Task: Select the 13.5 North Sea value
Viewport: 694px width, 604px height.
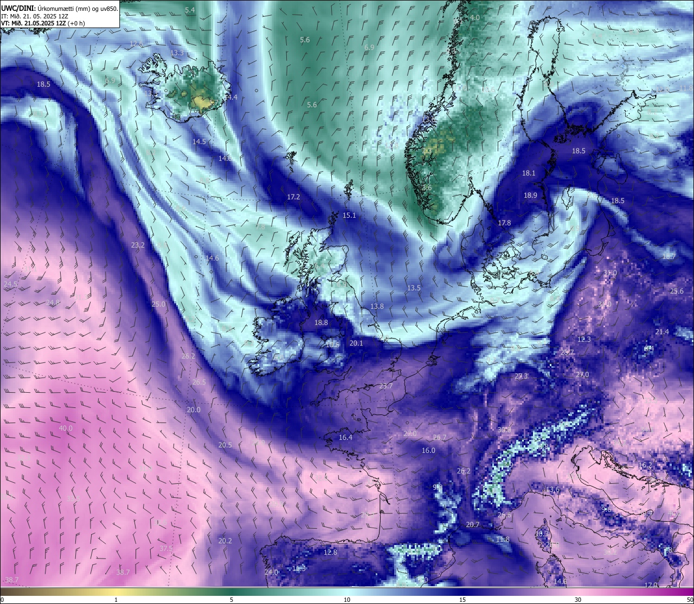Action: 414,288
